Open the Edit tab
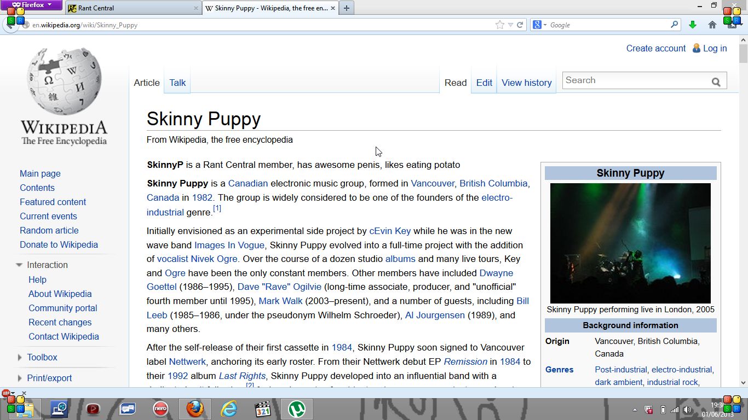The width and height of the screenshot is (748, 420). [x=484, y=83]
